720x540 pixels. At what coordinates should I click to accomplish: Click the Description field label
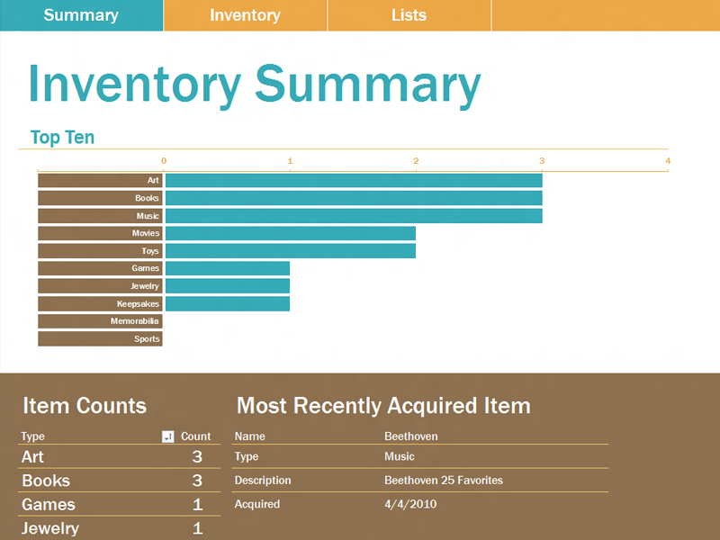tap(263, 481)
